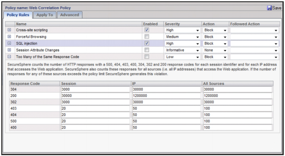This screenshot has width=285, height=156.
Task: Click IP field for response code 403
Action: 166,109
